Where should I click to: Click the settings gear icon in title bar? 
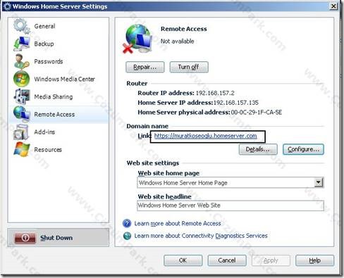[x=7, y=6]
